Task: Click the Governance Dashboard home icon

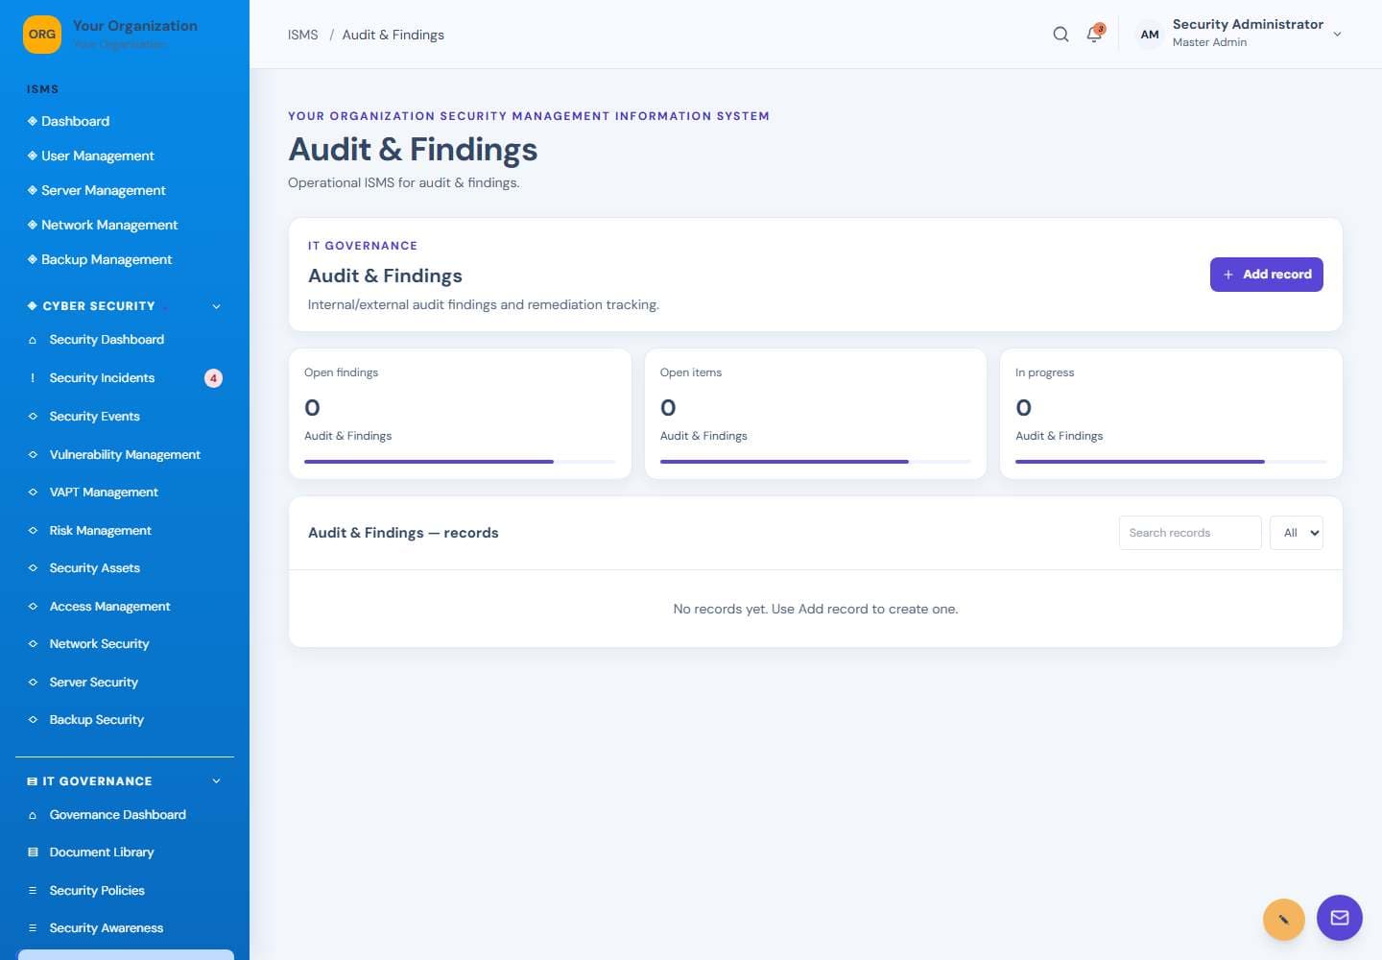Action: point(33,815)
